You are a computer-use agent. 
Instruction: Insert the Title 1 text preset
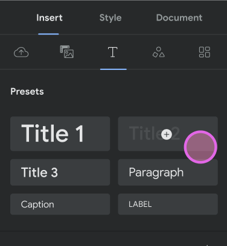click(x=60, y=134)
